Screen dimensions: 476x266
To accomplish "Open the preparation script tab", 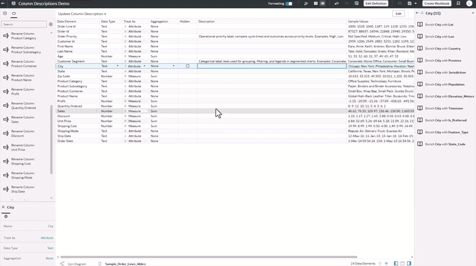I will 14,13.
